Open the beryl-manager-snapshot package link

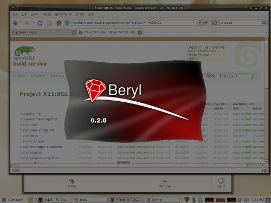click(x=41, y=147)
